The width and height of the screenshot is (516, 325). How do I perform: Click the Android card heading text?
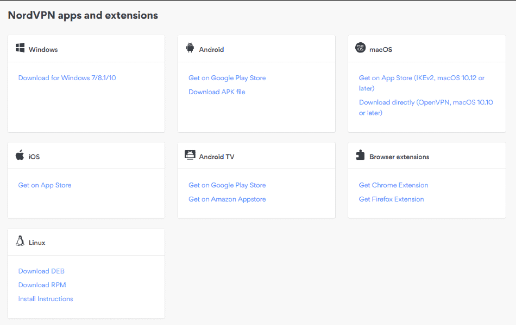tap(211, 50)
